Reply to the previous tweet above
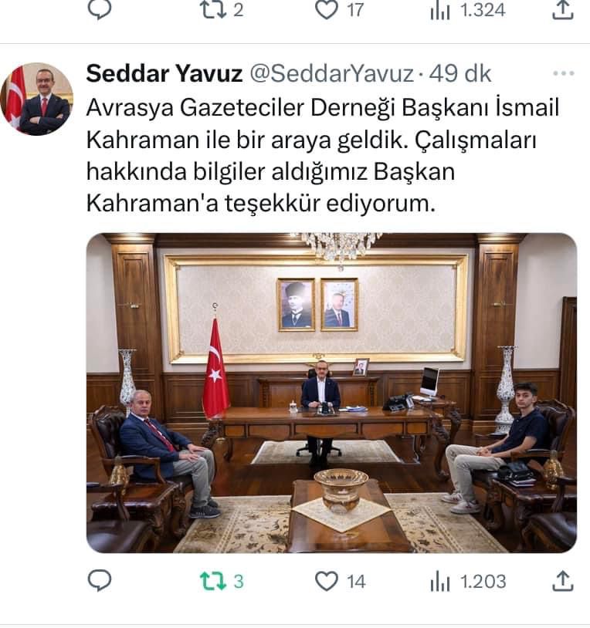The height and width of the screenshot is (628, 590). pos(100,9)
